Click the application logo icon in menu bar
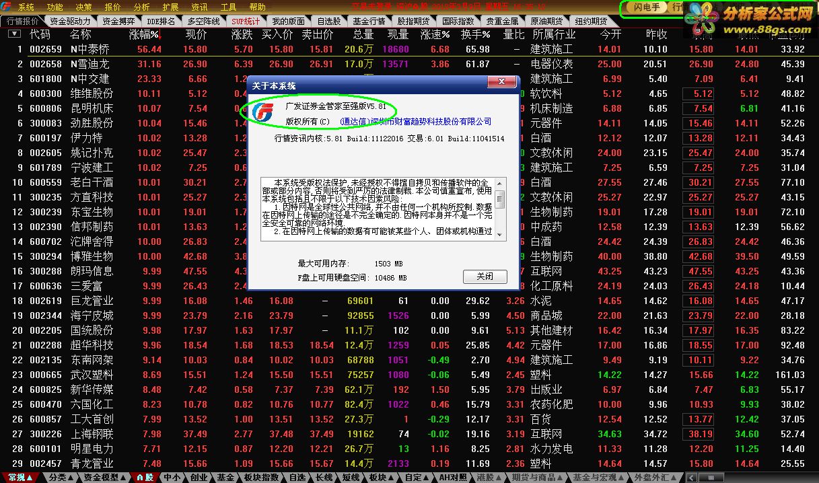The image size is (819, 483). pos(7,7)
